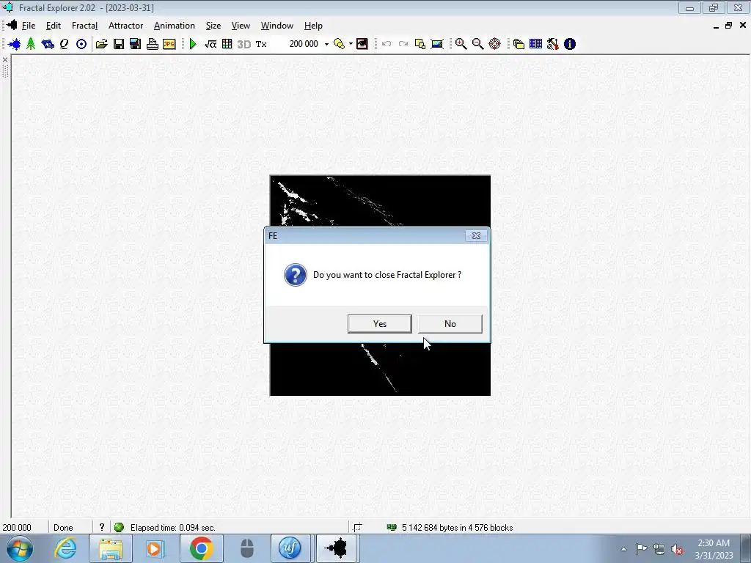Open settings with the tools wrench icon
This screenshot has width=751, height=563.
tap(553, 44)
